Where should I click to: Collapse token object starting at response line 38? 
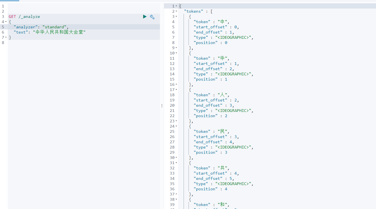(x=176, y=199)
